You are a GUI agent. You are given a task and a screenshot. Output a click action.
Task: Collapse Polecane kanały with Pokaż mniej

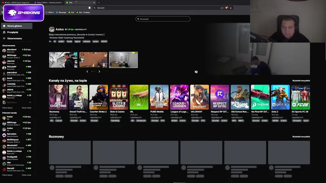(x=26, y=175)
